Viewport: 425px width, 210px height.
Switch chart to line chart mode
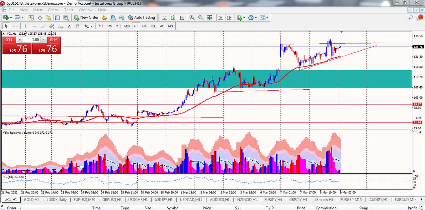182,18
